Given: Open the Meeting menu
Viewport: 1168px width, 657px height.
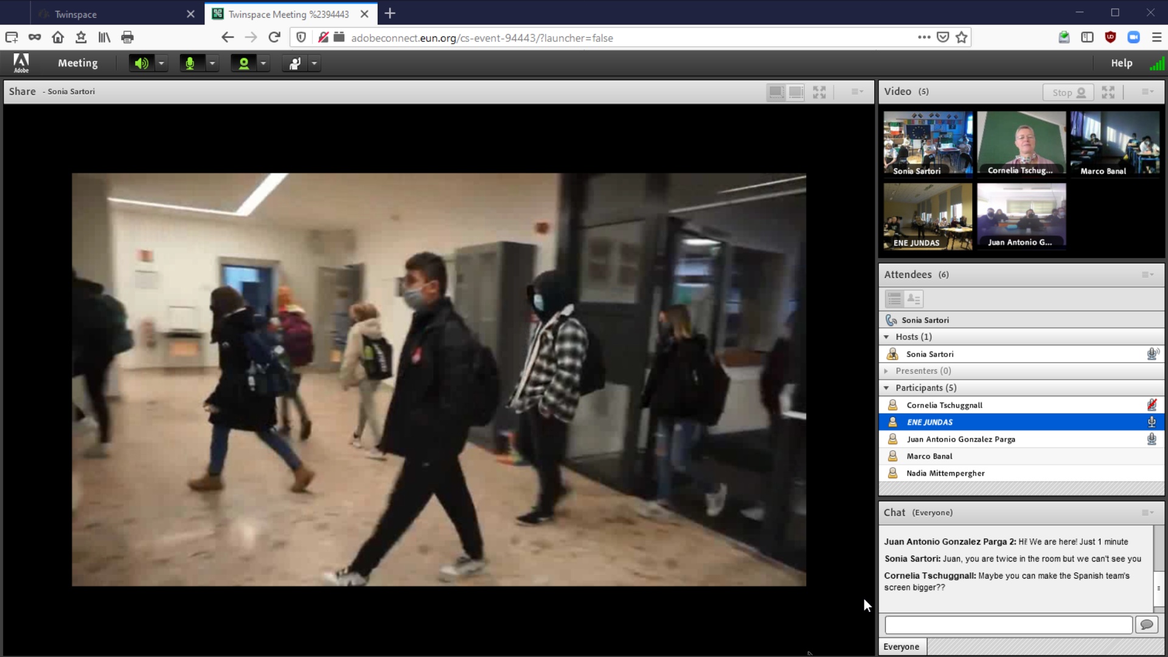Looking at the screenshot, I should [x=78, y=63].
